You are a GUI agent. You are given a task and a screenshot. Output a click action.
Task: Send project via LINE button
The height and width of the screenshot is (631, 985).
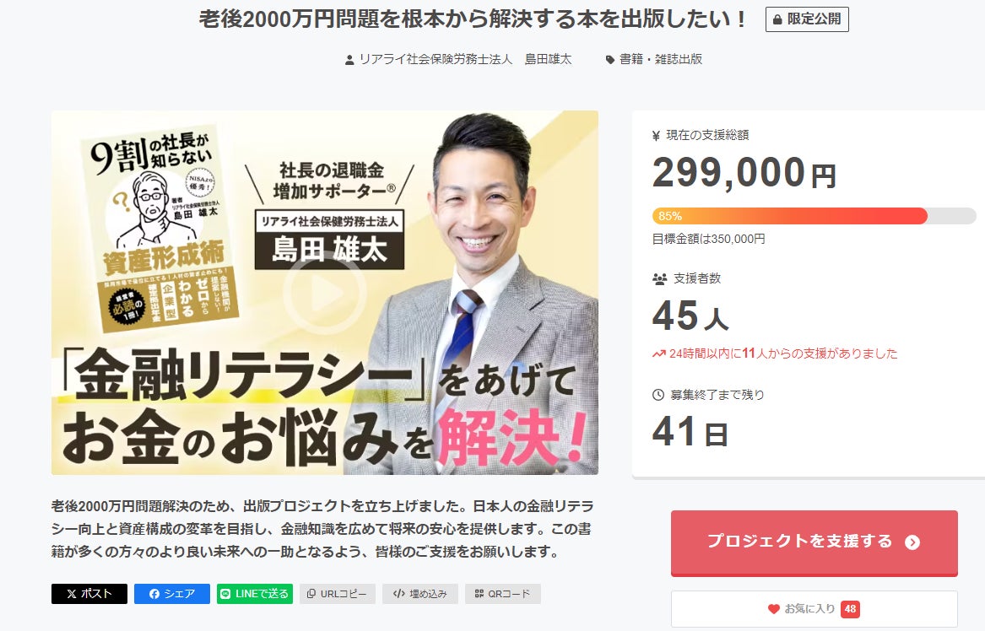pos(254,593)
